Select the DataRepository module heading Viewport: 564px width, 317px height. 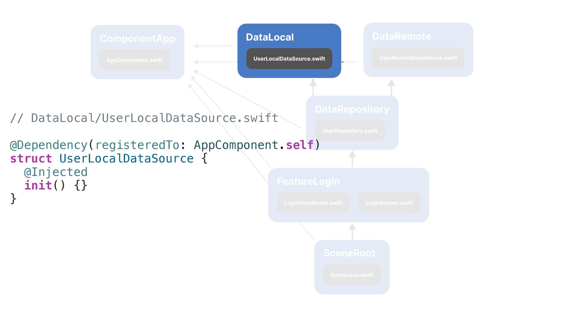(352, 109)
